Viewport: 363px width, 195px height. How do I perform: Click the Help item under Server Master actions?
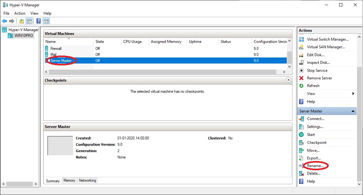(311, 181)
